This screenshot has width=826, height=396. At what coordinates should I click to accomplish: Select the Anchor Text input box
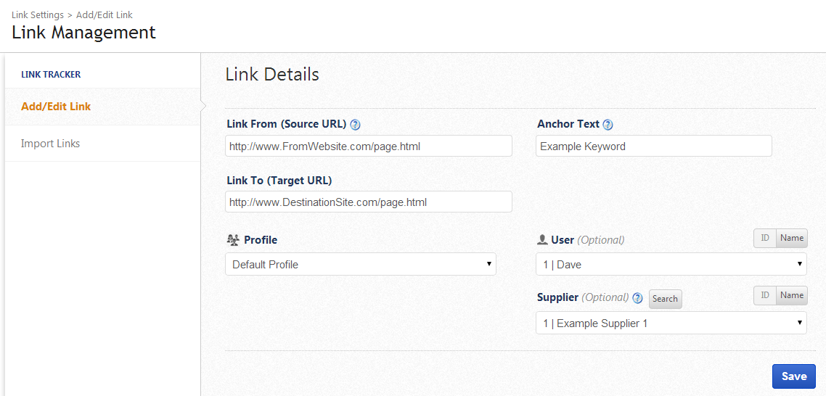654,147
